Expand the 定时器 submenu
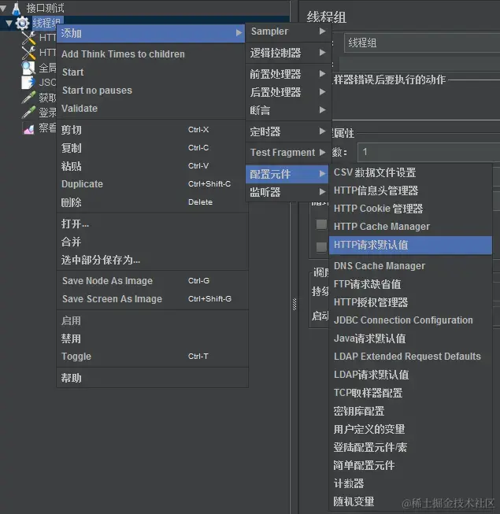Screen dimensions: 500x514 click(x=287, y=131)
